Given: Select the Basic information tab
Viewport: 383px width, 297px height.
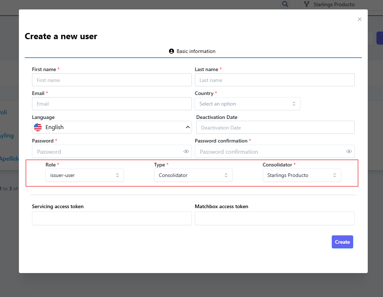Looking at the screenshot, I should tap(193, 51).
